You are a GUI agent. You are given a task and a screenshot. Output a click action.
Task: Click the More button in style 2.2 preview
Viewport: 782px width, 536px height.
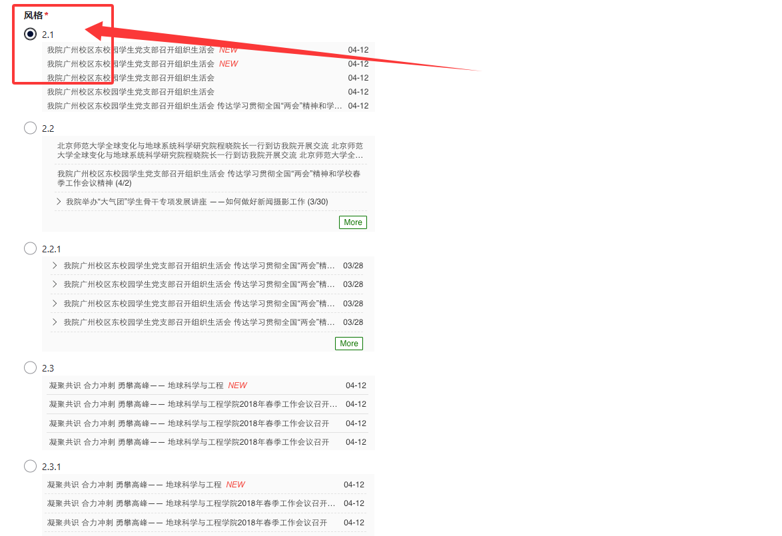point(352,222)
